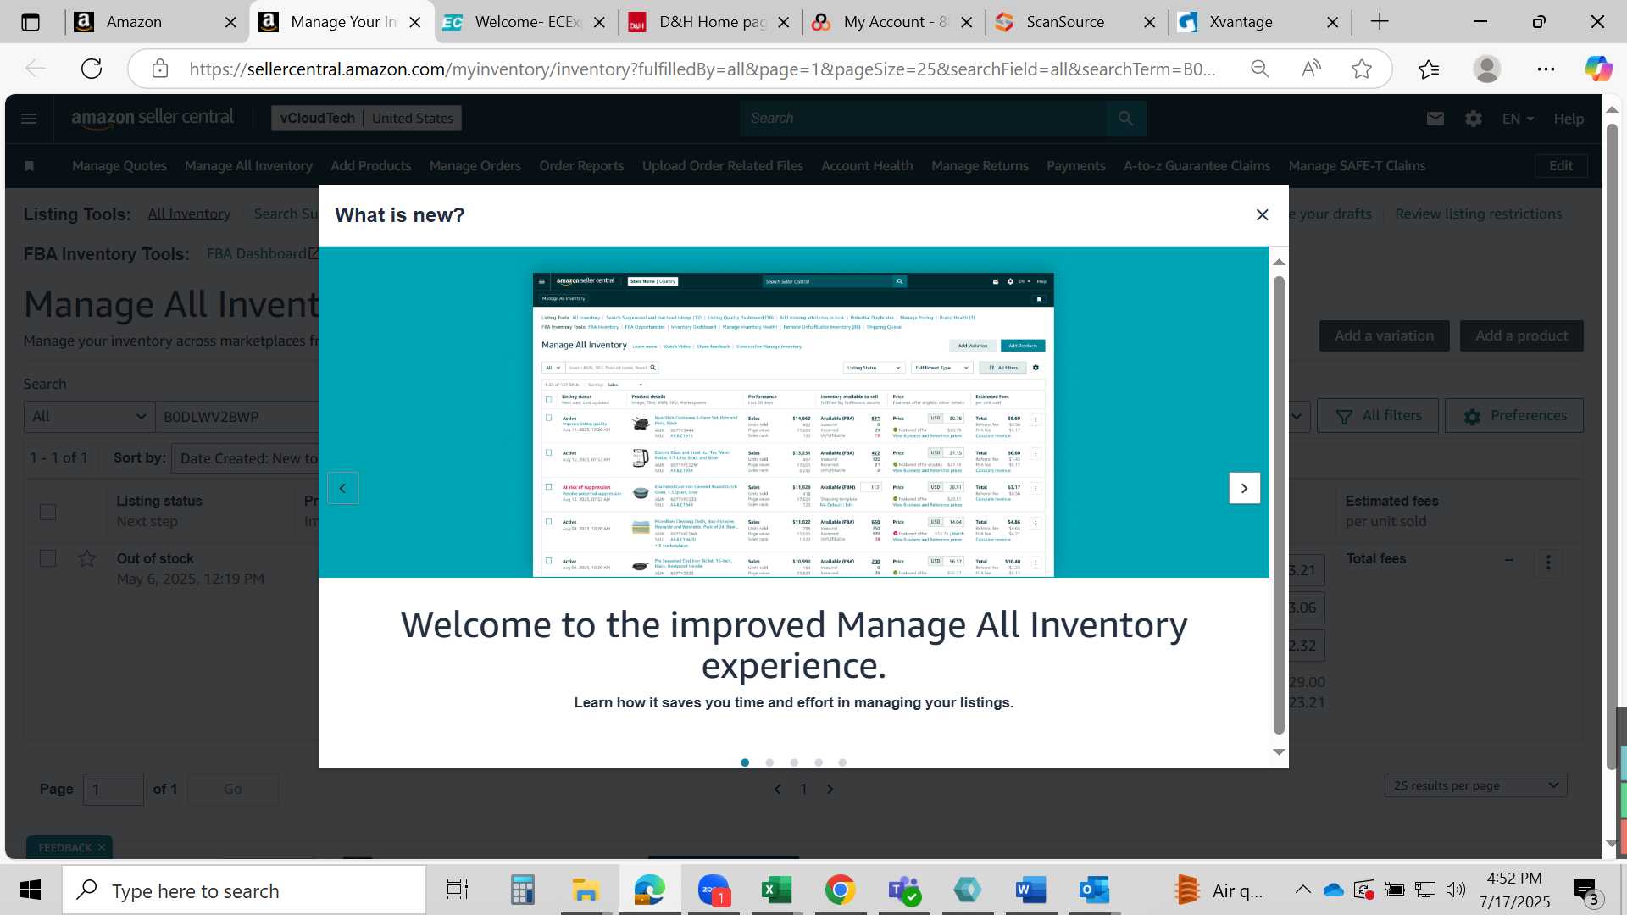Go to previous results page arrow
The width and height of the screenshot is (1627, 915).
(x=777, y=789)
